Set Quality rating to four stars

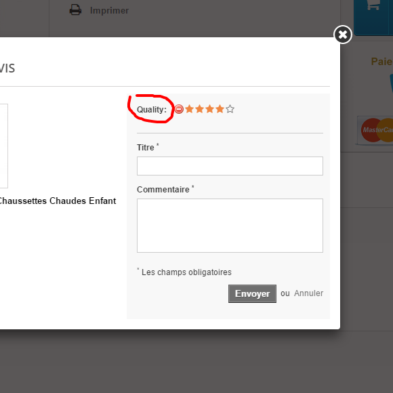pos(220,109)
